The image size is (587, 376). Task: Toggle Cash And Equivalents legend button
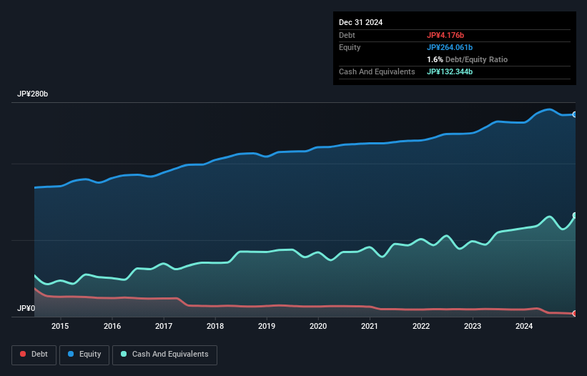(164, 355)
